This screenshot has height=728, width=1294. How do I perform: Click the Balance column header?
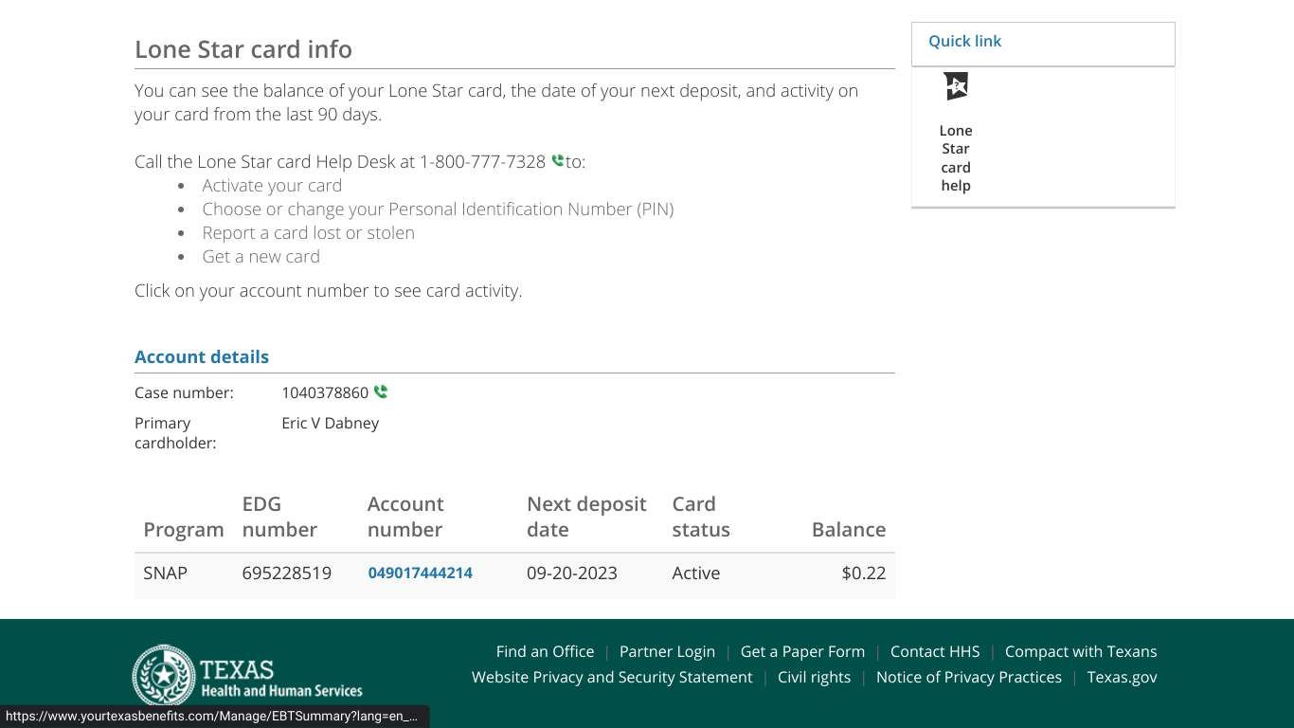click(x=849, y=530)
